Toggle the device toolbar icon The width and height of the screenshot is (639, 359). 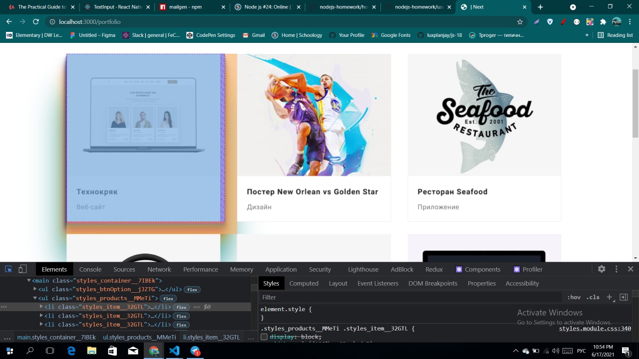click(x=22, y=269)
